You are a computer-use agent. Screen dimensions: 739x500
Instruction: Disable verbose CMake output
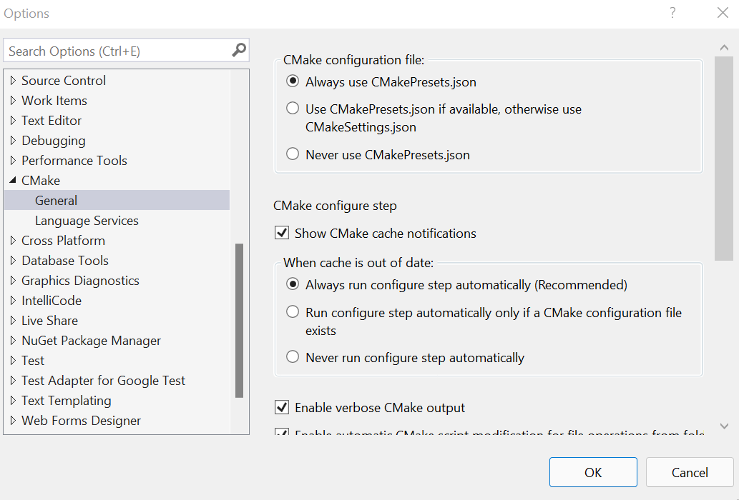281,408
